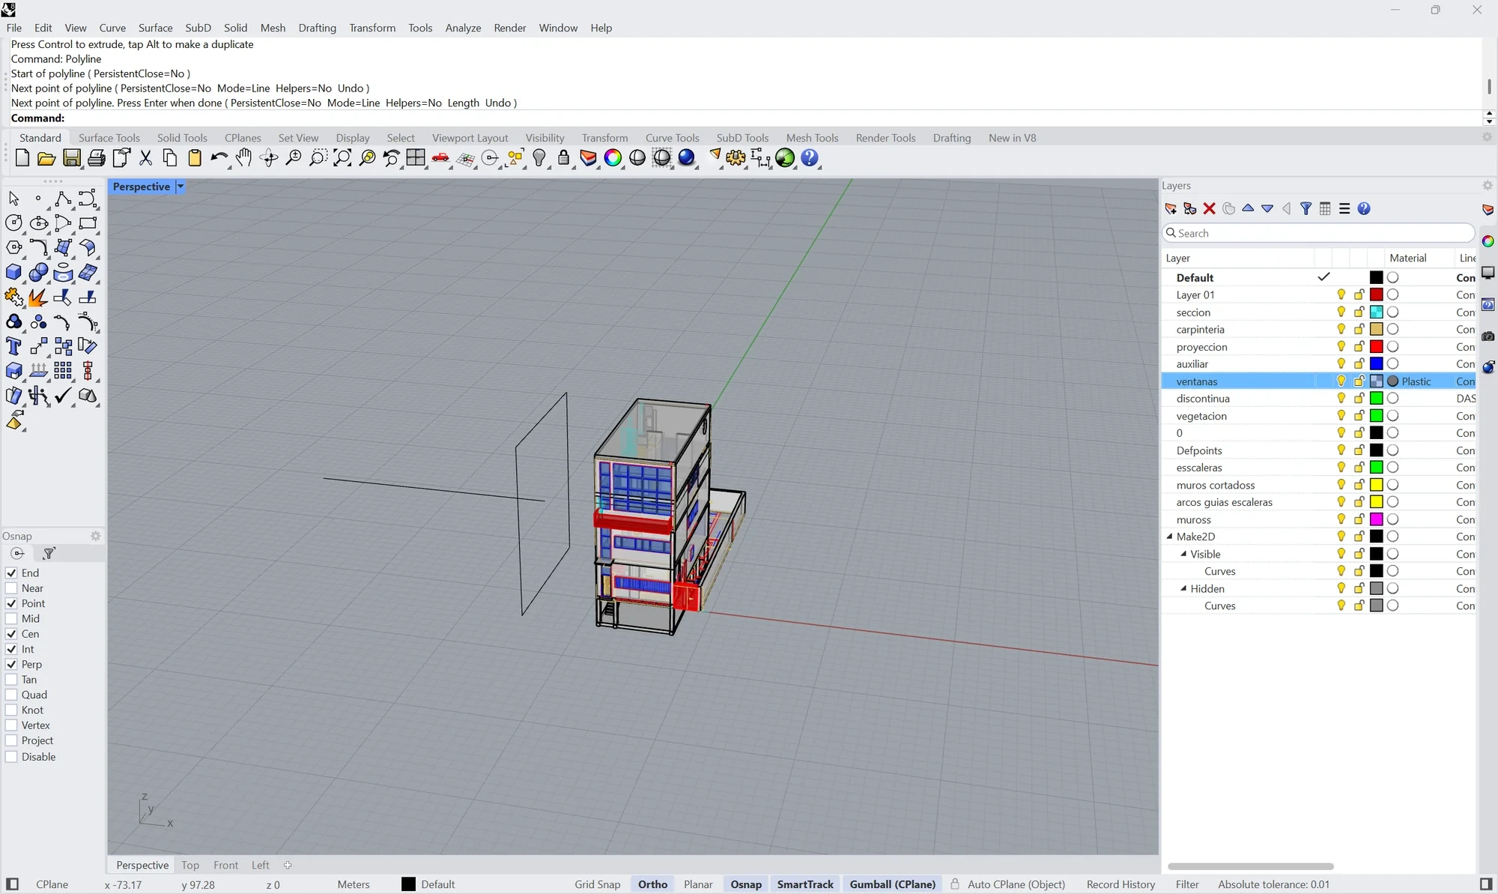The height and width of the screenshot is (894, 1498).
Task: Toggle Grid Snap in status bar
Action: 598,884
